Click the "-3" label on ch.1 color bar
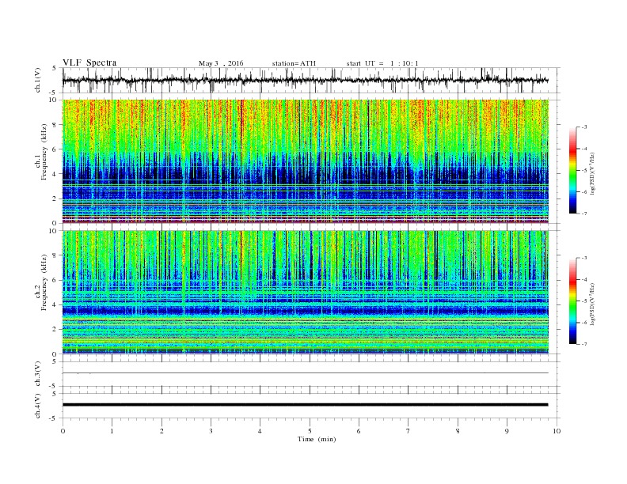This screenshot has height=484, width=627. pyautogui.click(x=584, y=127)
